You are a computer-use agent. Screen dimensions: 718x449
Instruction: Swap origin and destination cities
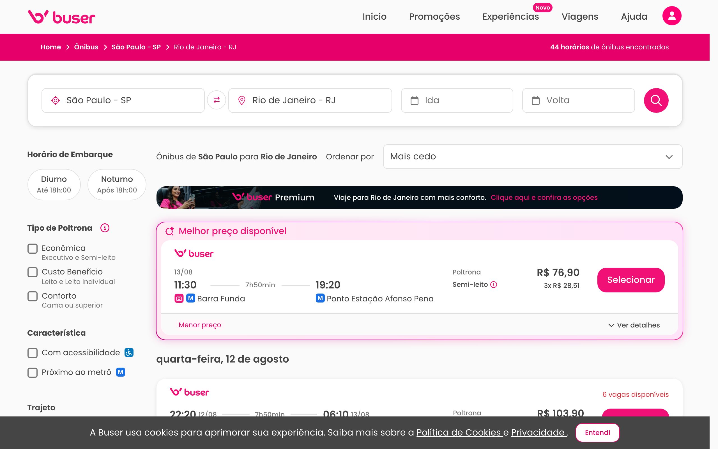click(217, 100)
